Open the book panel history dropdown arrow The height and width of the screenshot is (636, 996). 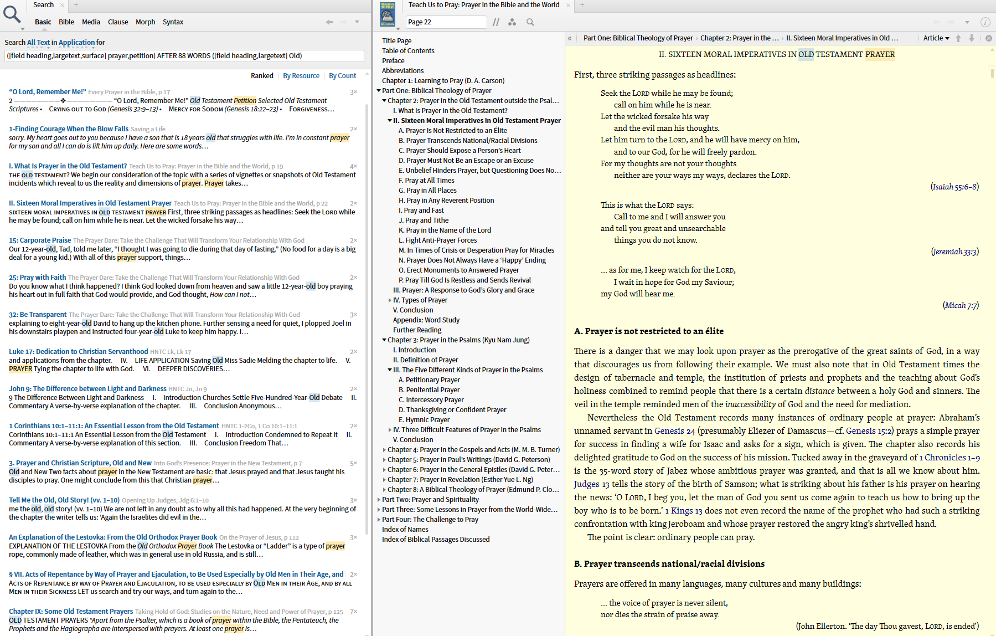coord(967,22)
